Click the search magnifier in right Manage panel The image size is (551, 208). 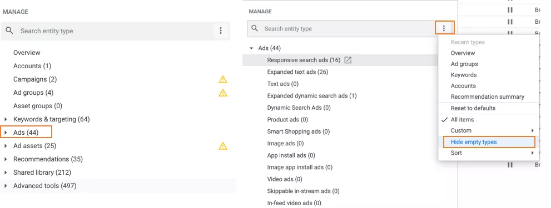pyautogui.click(x=255, y=28)
